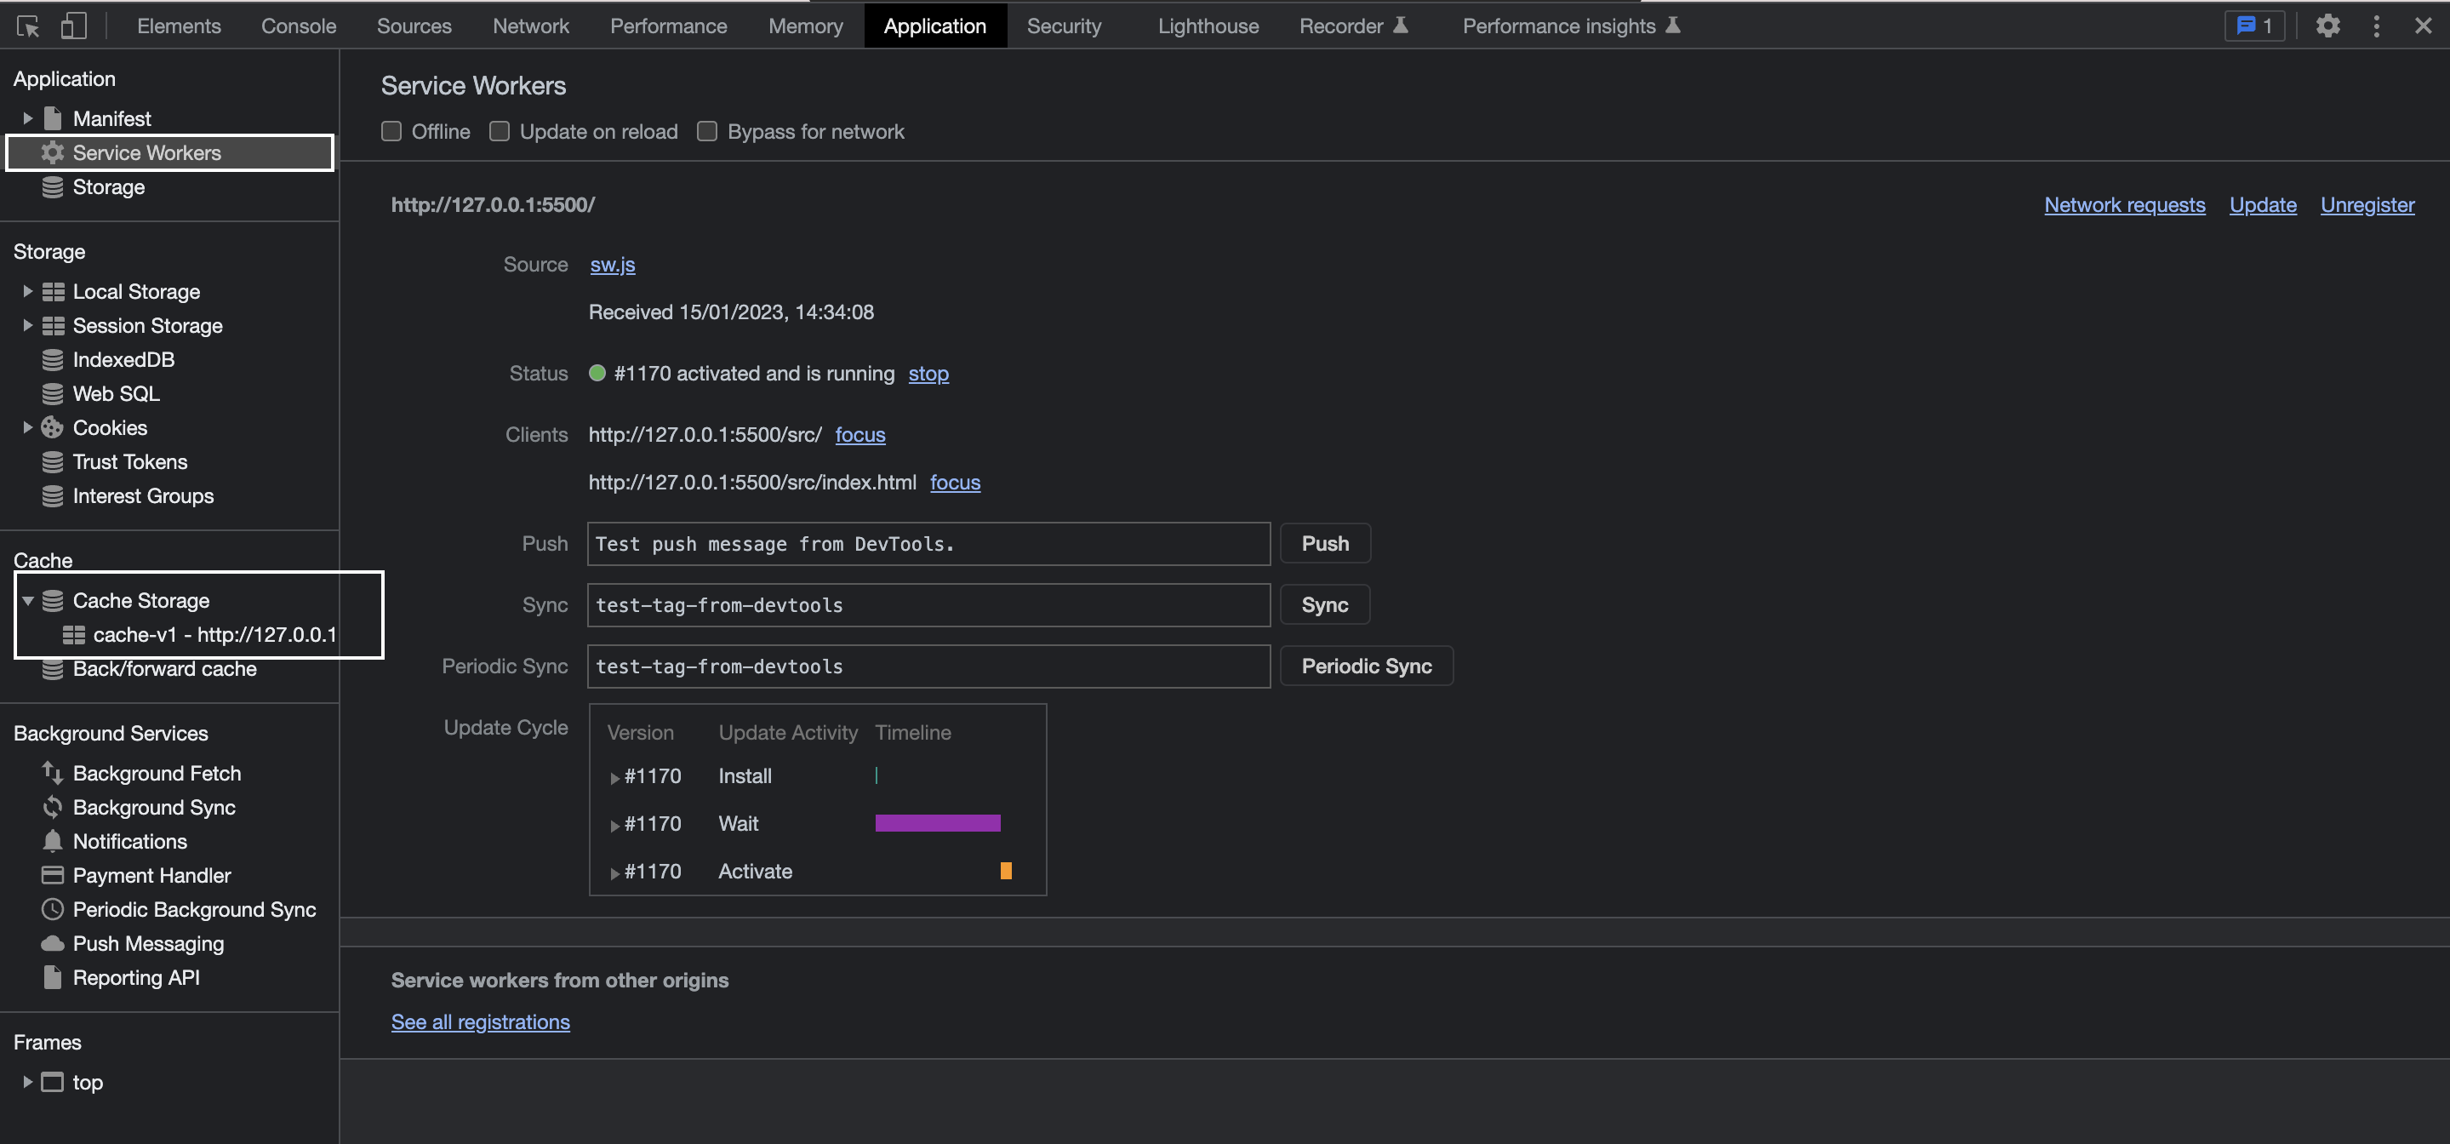Click the Sync button

click(x=1325, y=606)
